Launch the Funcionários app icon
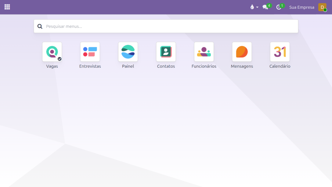 204,52
